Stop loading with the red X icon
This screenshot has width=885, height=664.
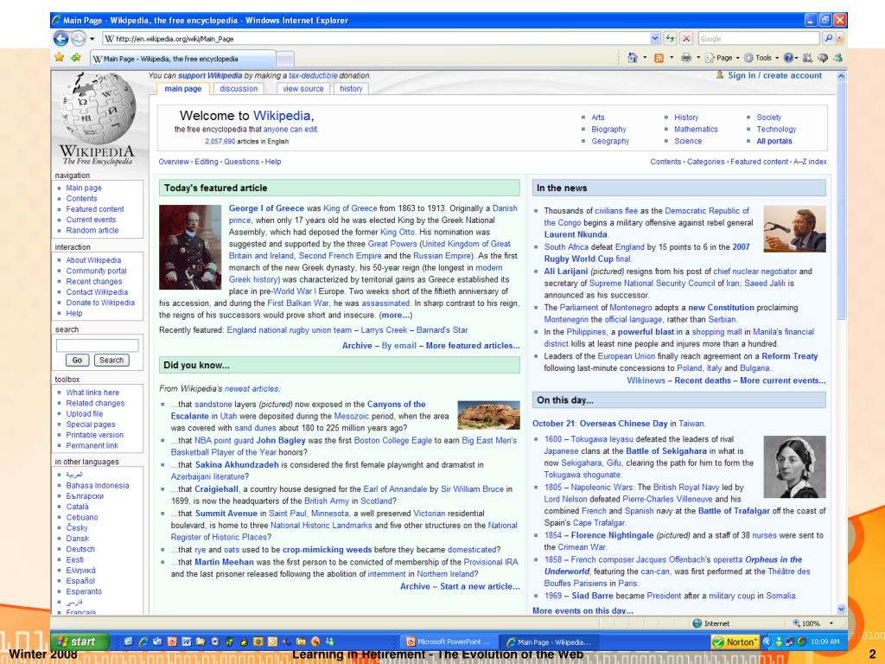pyautogui.click(x=686, y=38)
